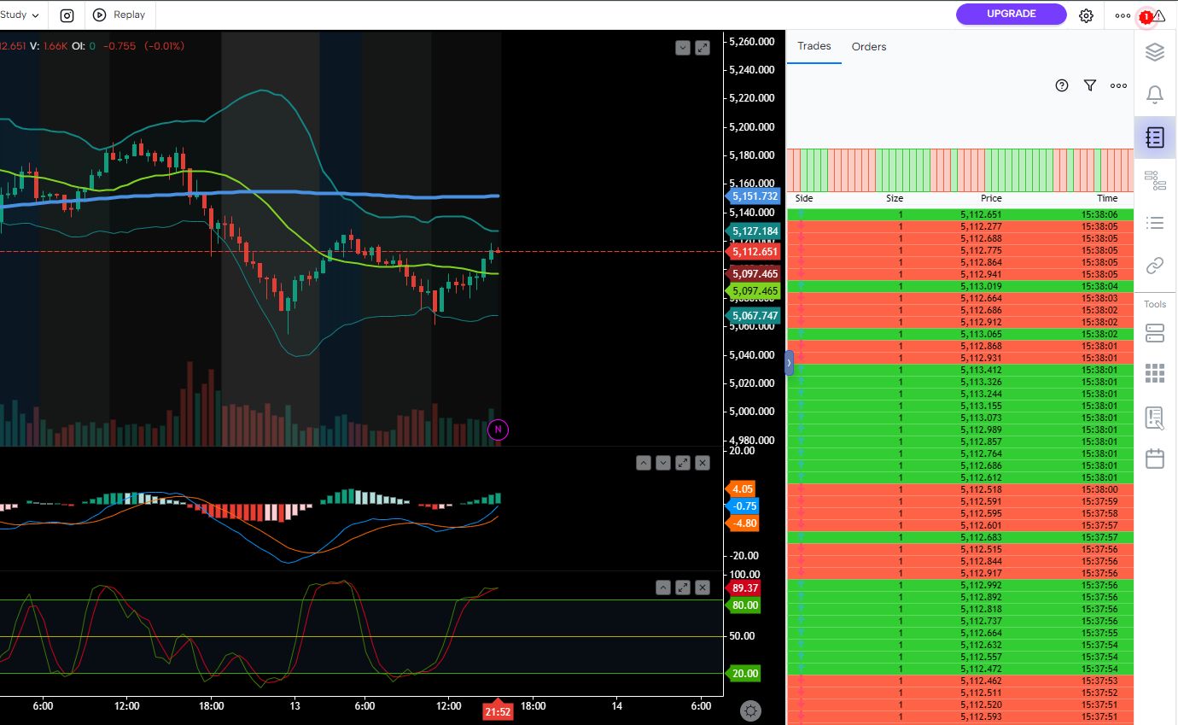Click the trade journal notebook icon
Viewport: 1178px width, 725px height.
pyautogui.click(x=1155, y=137)
